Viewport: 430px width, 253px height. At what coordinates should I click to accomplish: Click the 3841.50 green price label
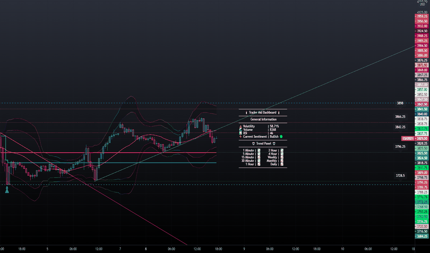pos(422,109)
